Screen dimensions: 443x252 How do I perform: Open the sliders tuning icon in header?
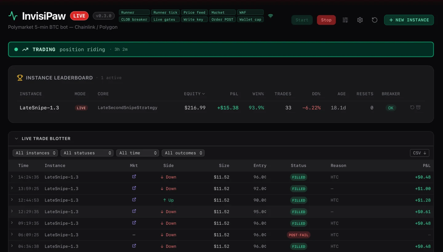coord(345,20)
